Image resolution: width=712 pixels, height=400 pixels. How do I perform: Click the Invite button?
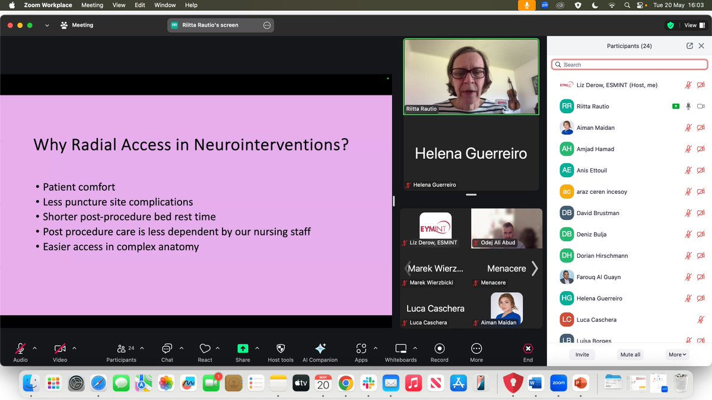point(582,354)
